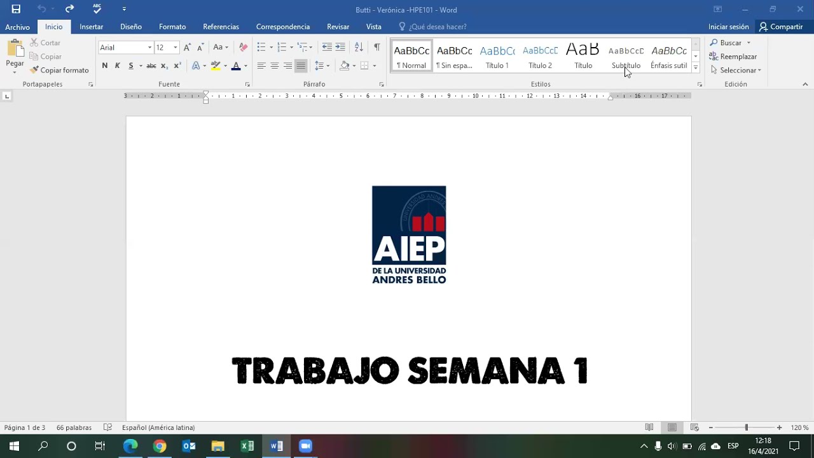
Task: Justify the paragraph text
Action: (x=301, y=66)
